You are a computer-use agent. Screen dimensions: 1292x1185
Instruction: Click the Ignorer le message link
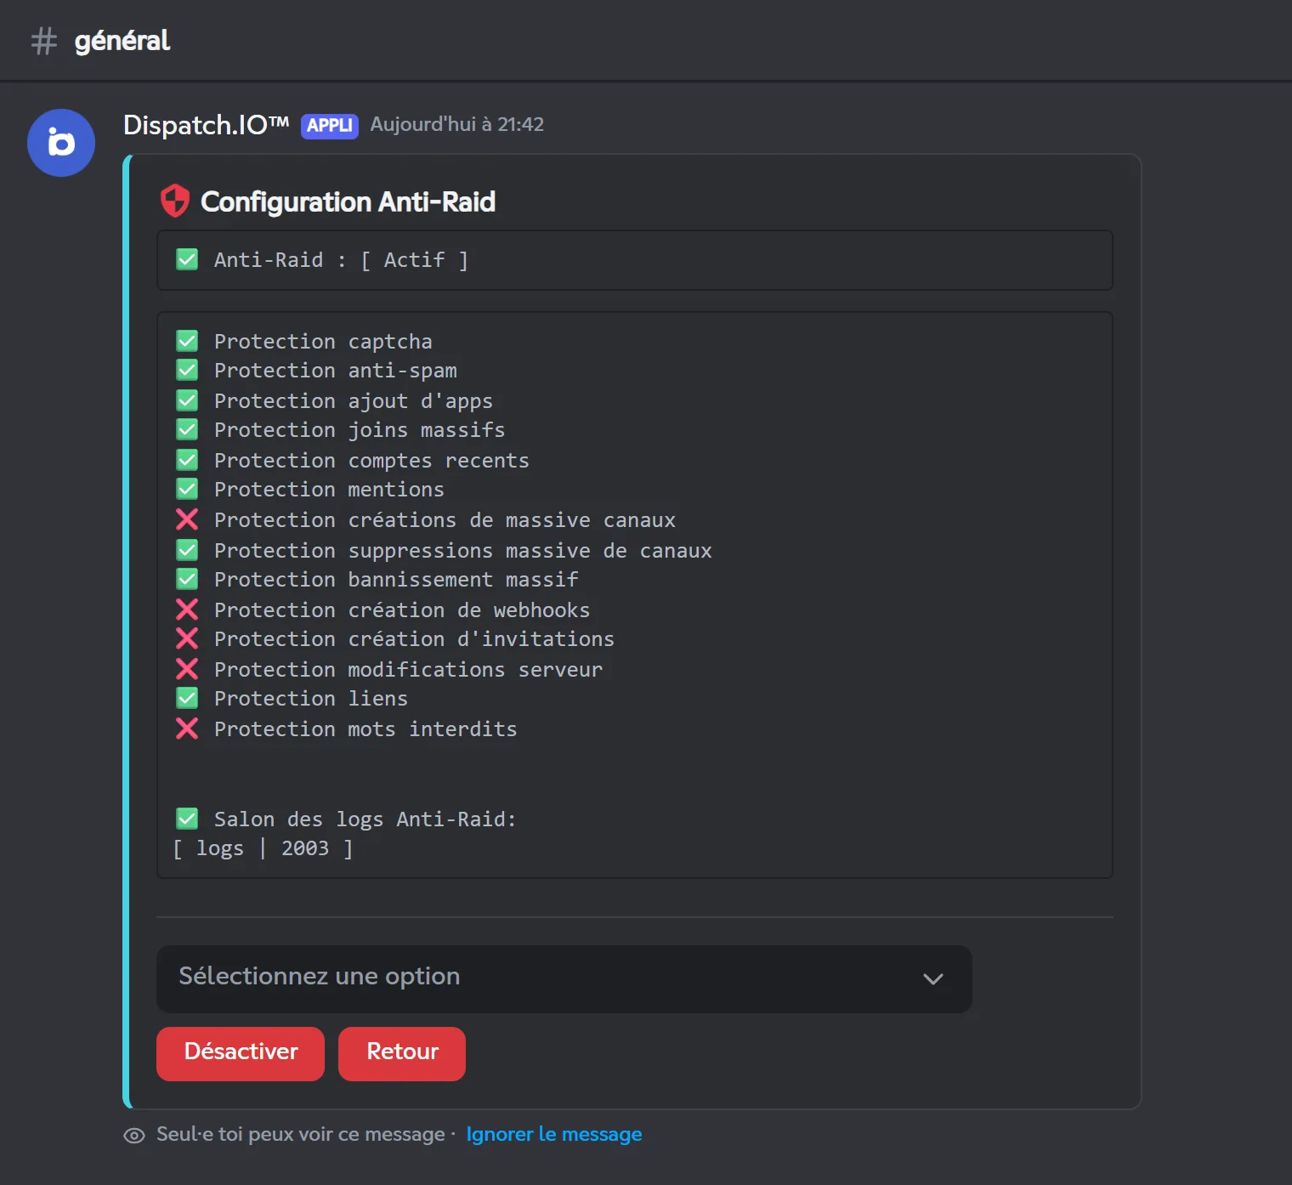(x=554, y=1135)
